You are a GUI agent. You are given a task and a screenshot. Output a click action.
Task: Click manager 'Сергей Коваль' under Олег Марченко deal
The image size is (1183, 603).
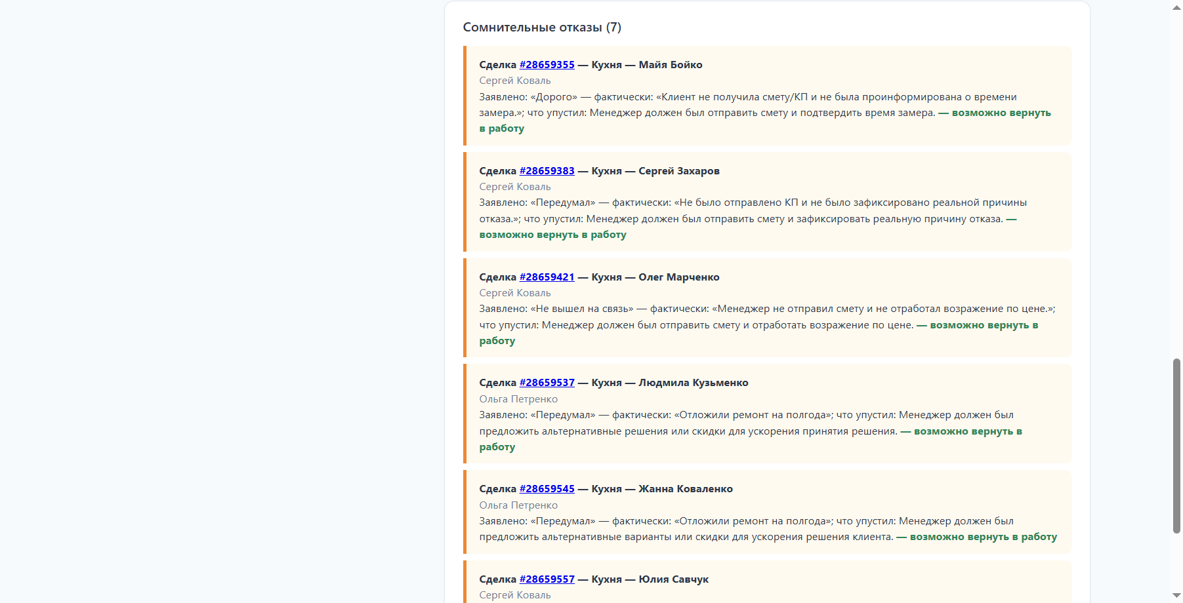point(515,293)
